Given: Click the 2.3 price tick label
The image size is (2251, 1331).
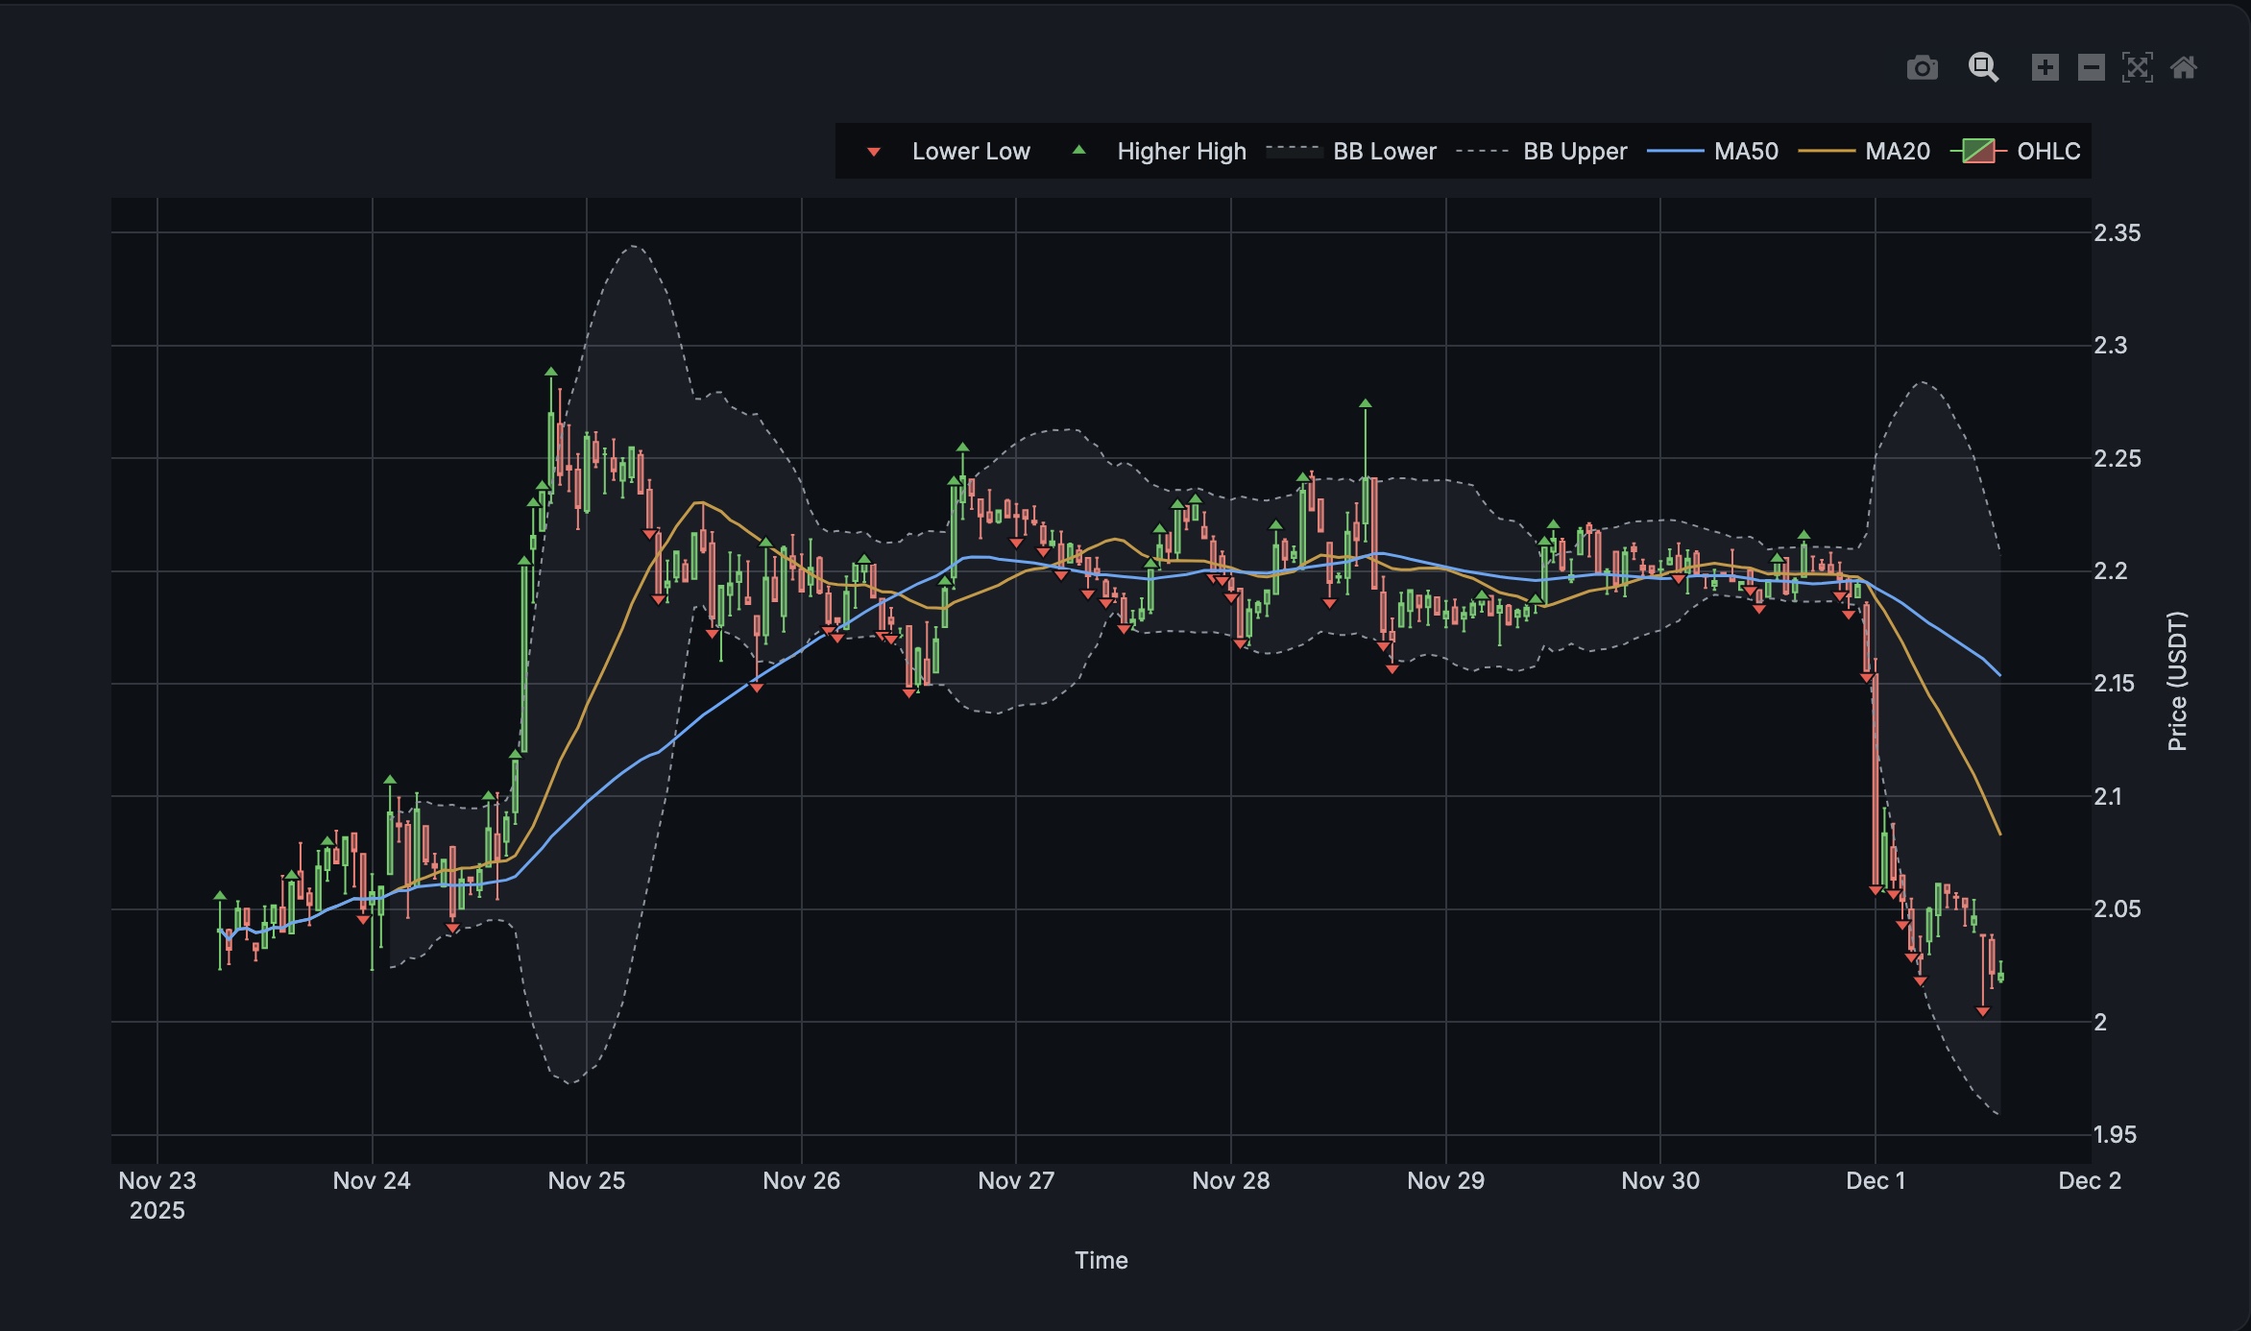Looking at the screenshot, I should coord(2110,346).
